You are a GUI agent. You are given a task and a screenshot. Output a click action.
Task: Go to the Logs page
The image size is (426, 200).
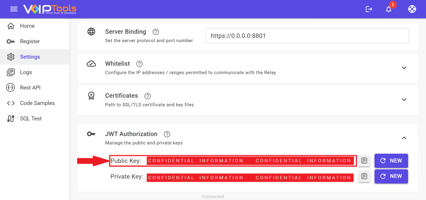[x=26, y=72]
